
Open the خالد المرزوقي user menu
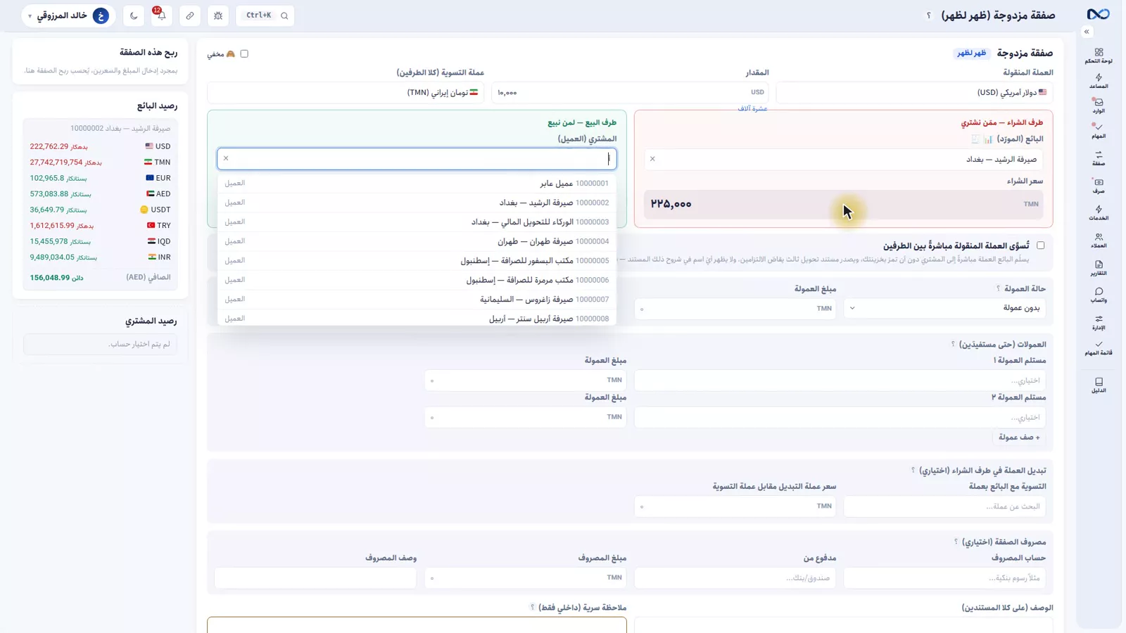[x=68, y=15]
